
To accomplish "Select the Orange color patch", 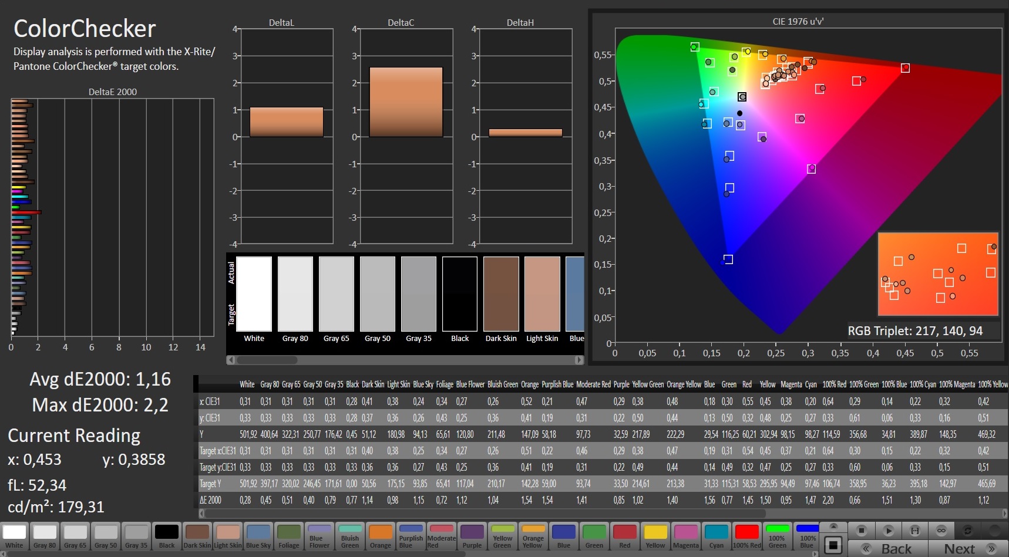I will [381, 536].
